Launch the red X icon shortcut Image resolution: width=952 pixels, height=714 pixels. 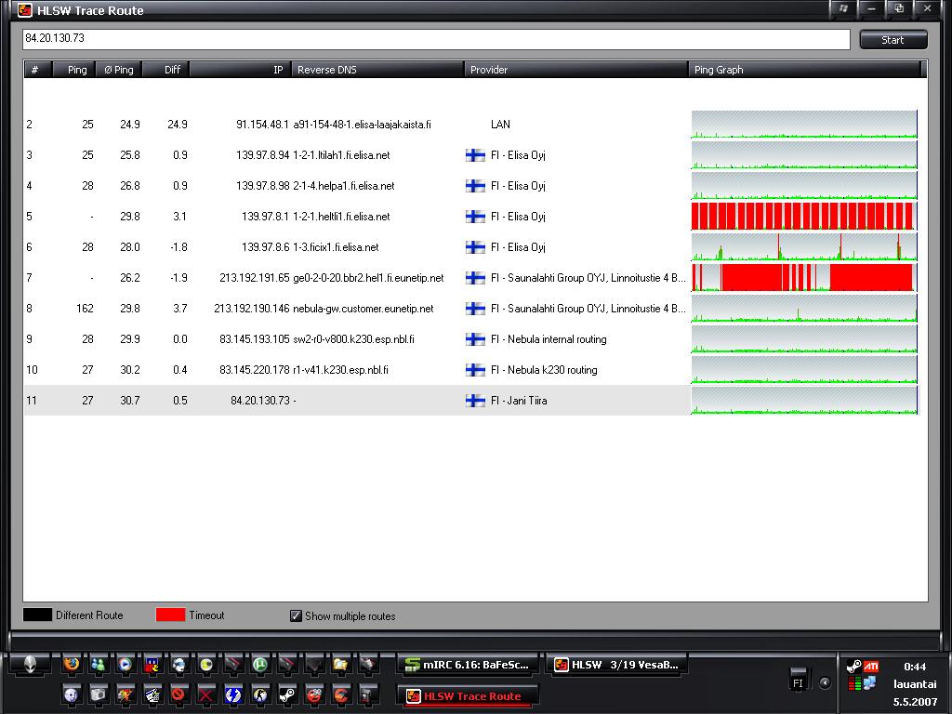205,694
